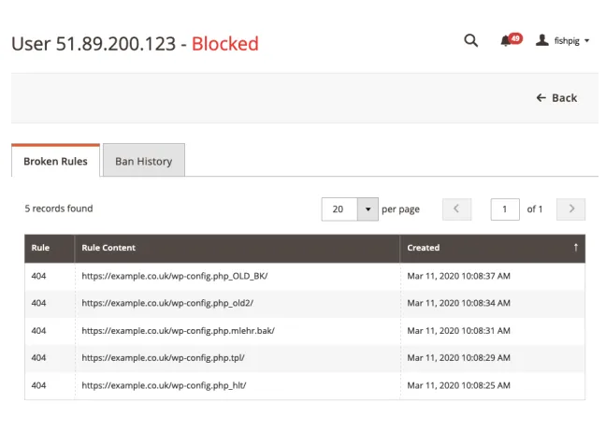The height and width of the screenshot is (446, 606).
Task: Select the Broken Rules tab
Action: pos(55,161)
